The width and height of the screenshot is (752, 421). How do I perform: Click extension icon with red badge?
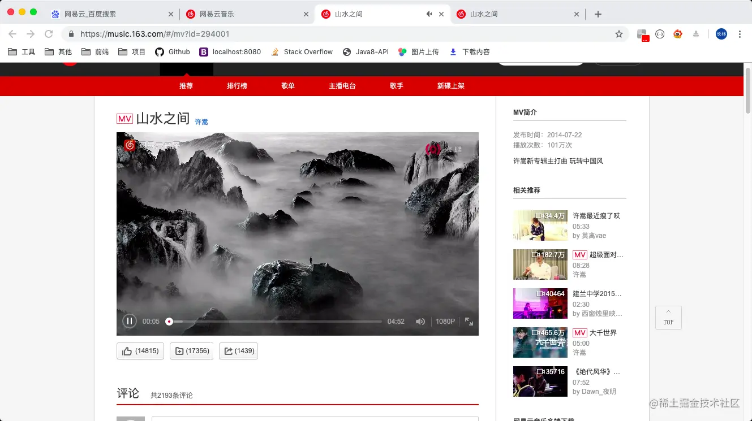tap(642, 34)
